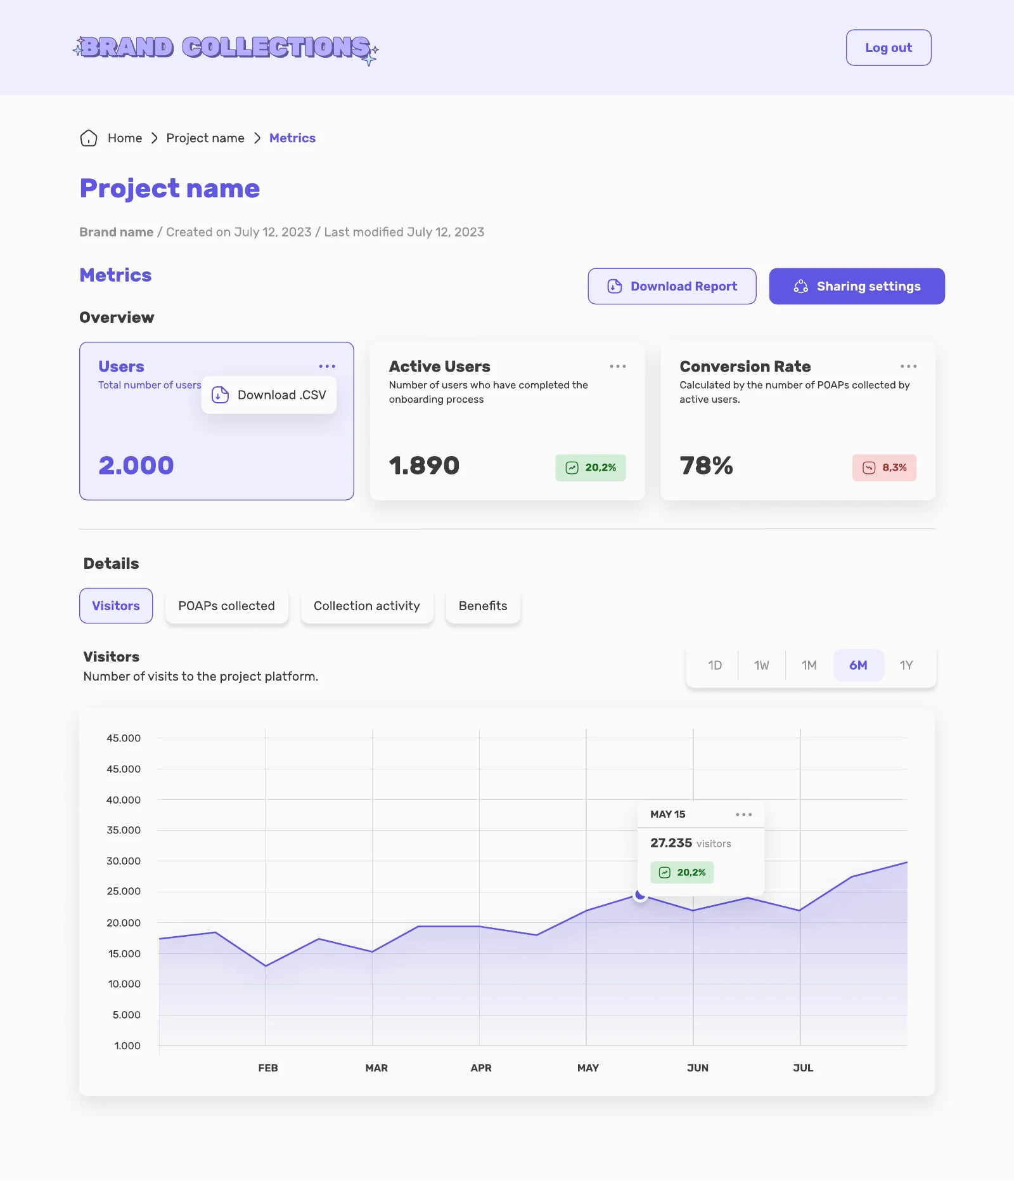The image size is (1014, 1181).
Task: Click the MAY axis label
Action: pyautogui.click(x=588, y=1068)
